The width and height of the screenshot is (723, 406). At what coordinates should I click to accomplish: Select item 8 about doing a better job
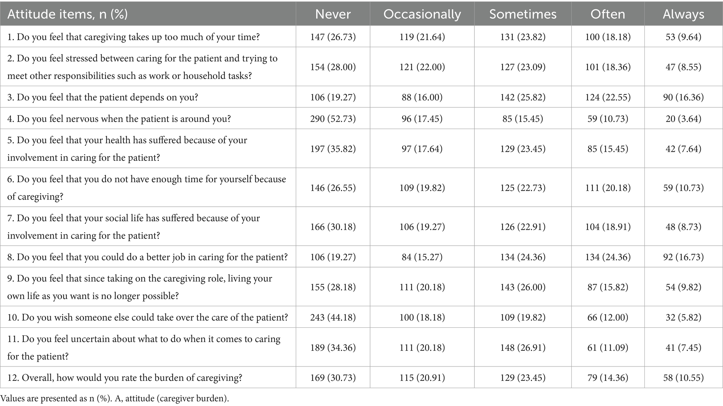[x=147, y=257]
